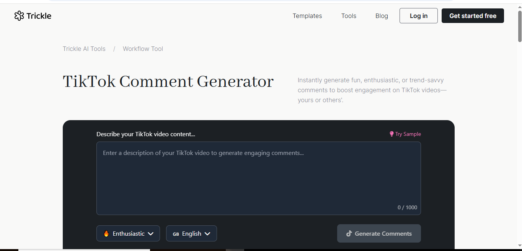
Task: Click the pink lightbulb Try Sample icon
Action: tap(391, 134)
